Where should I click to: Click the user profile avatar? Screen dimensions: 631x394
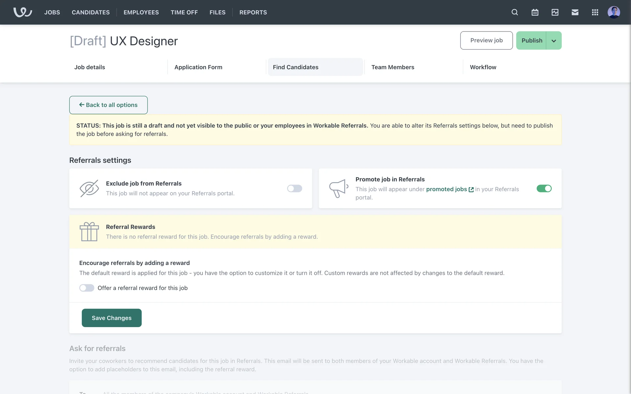(614, 12)
